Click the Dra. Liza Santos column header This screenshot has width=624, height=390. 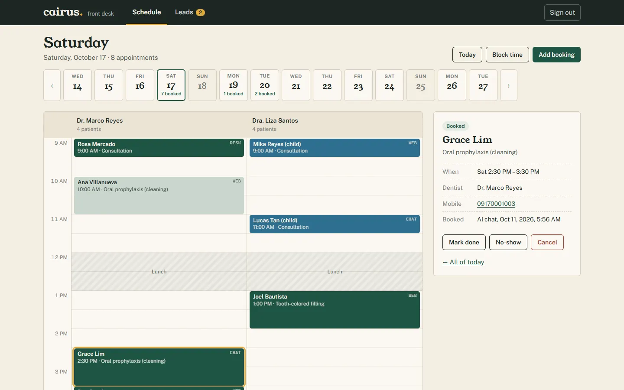(x=335, y=125)
